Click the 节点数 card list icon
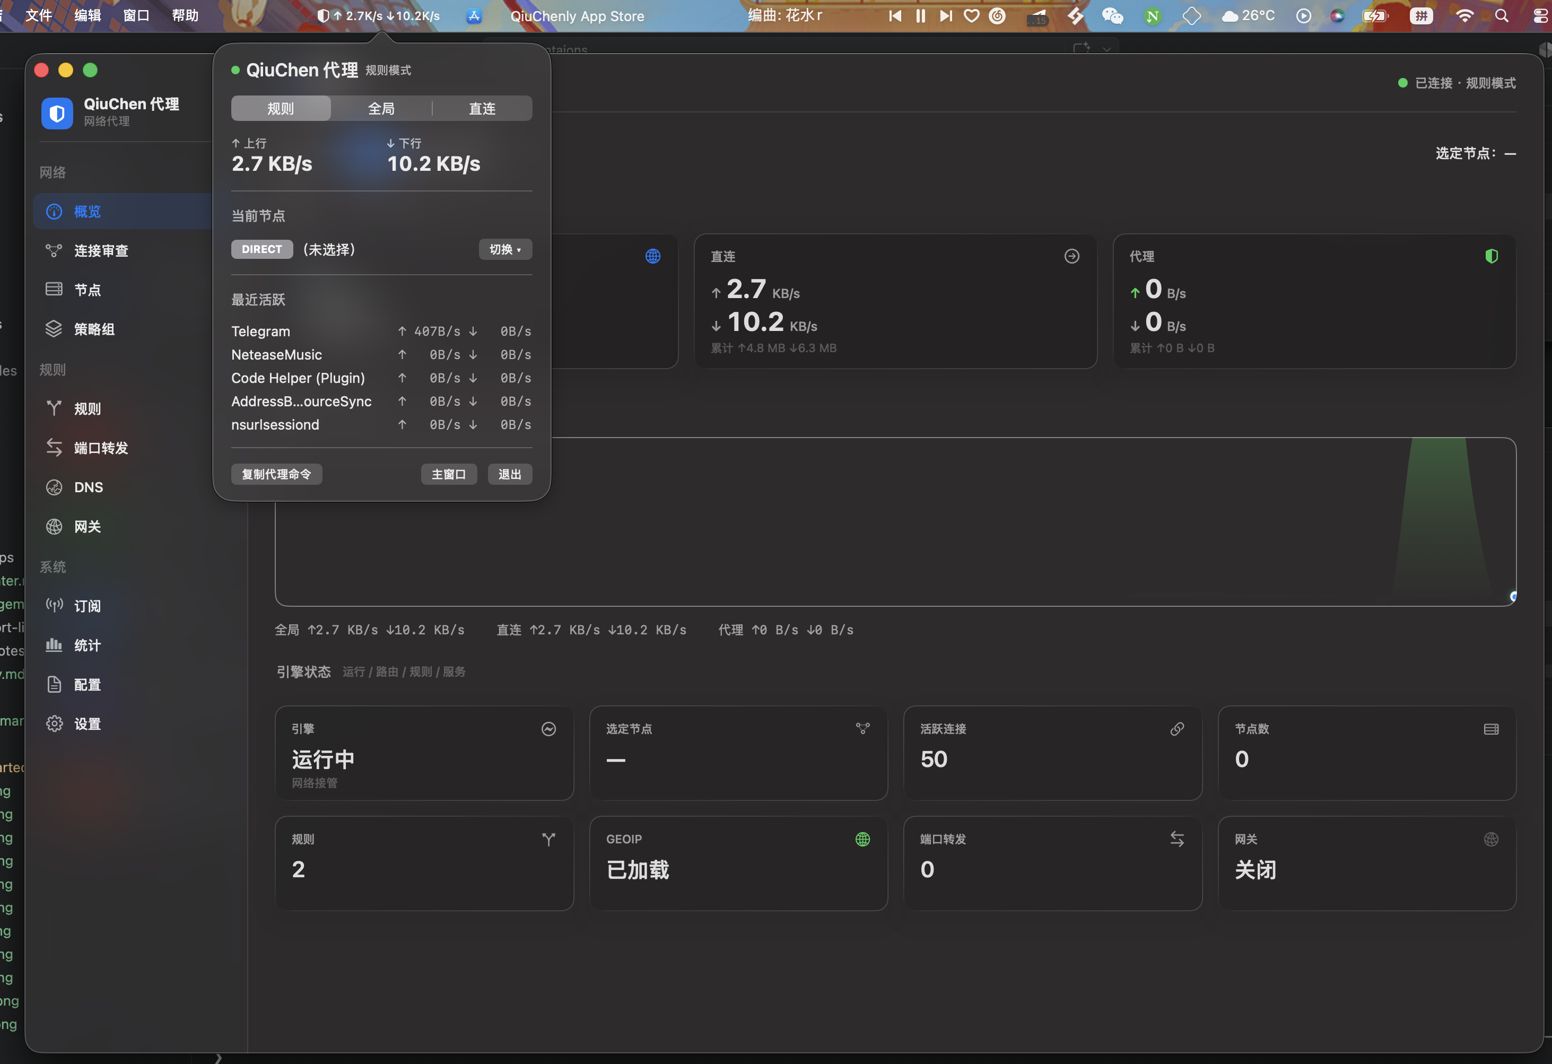 point(1491,729)
